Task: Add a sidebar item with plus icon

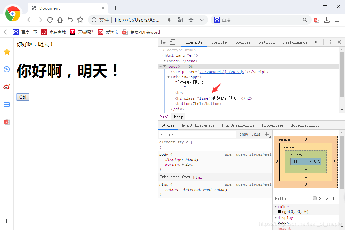Action: click(x=7, y=221)
